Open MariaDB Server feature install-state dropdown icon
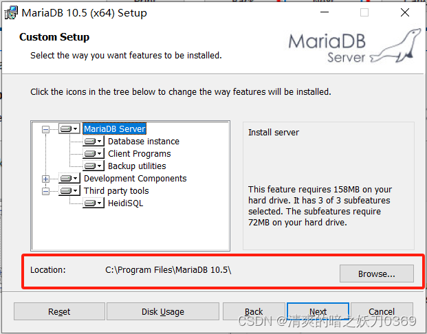This screenshot has height=334, width=427. [x=69, y=129]
